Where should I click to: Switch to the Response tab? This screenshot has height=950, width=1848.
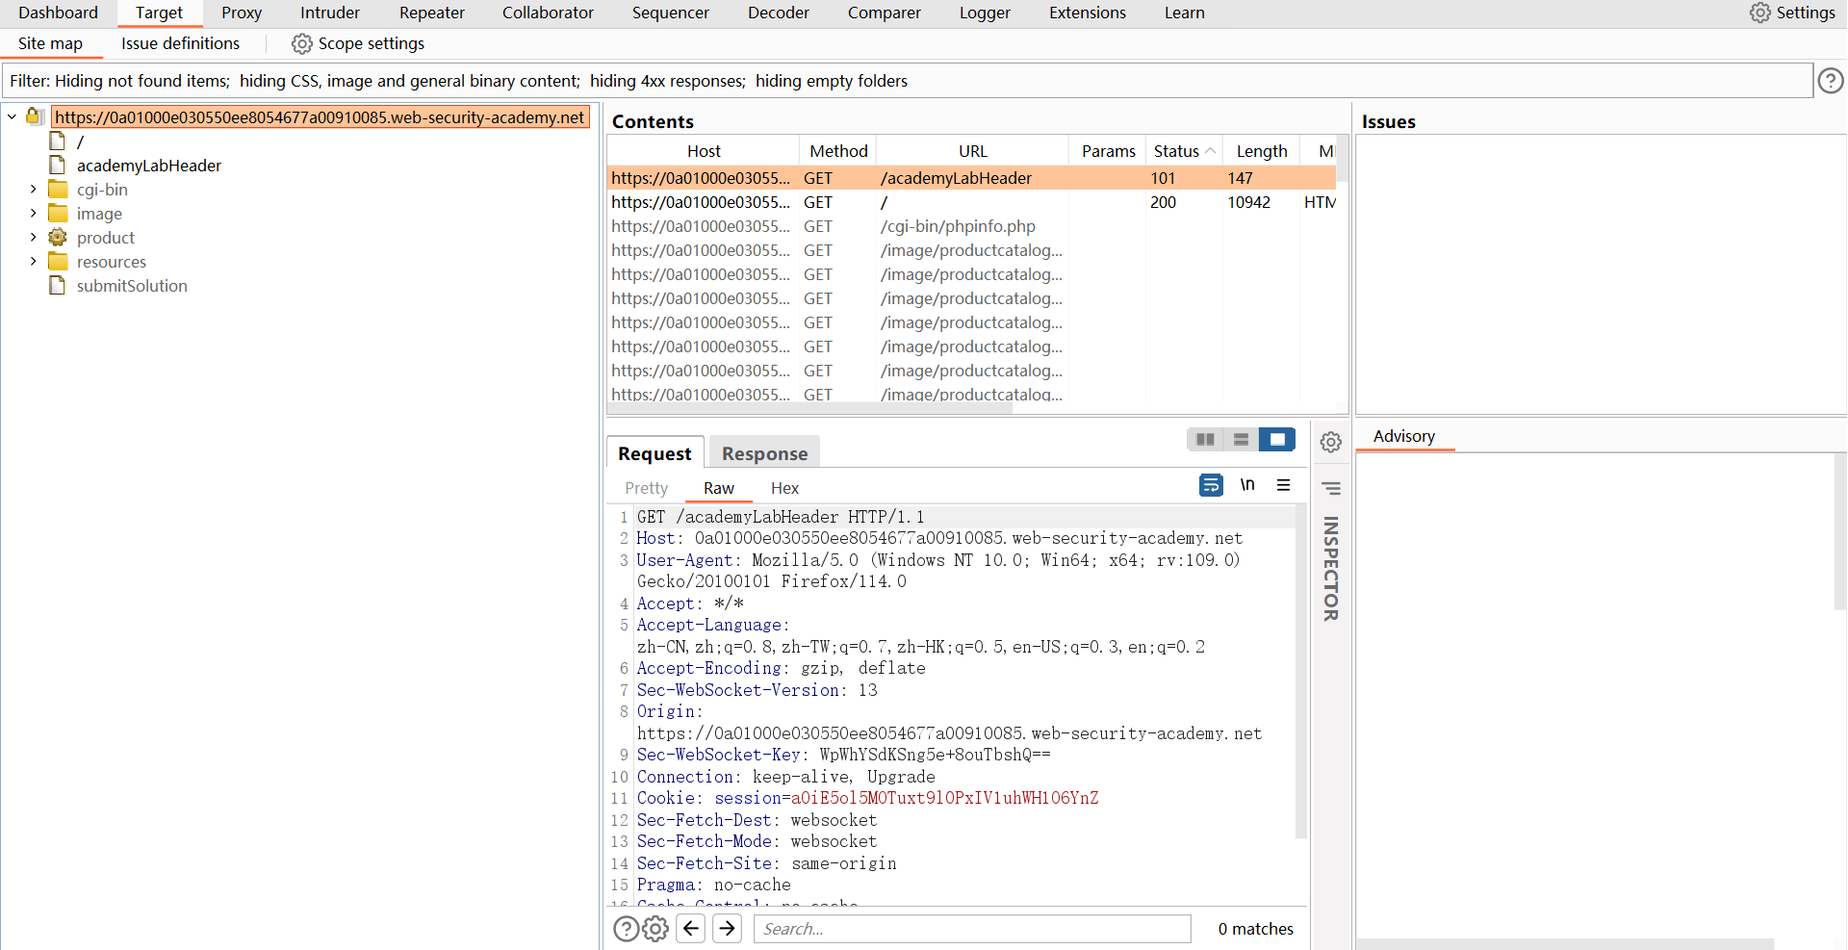point(764,453)
